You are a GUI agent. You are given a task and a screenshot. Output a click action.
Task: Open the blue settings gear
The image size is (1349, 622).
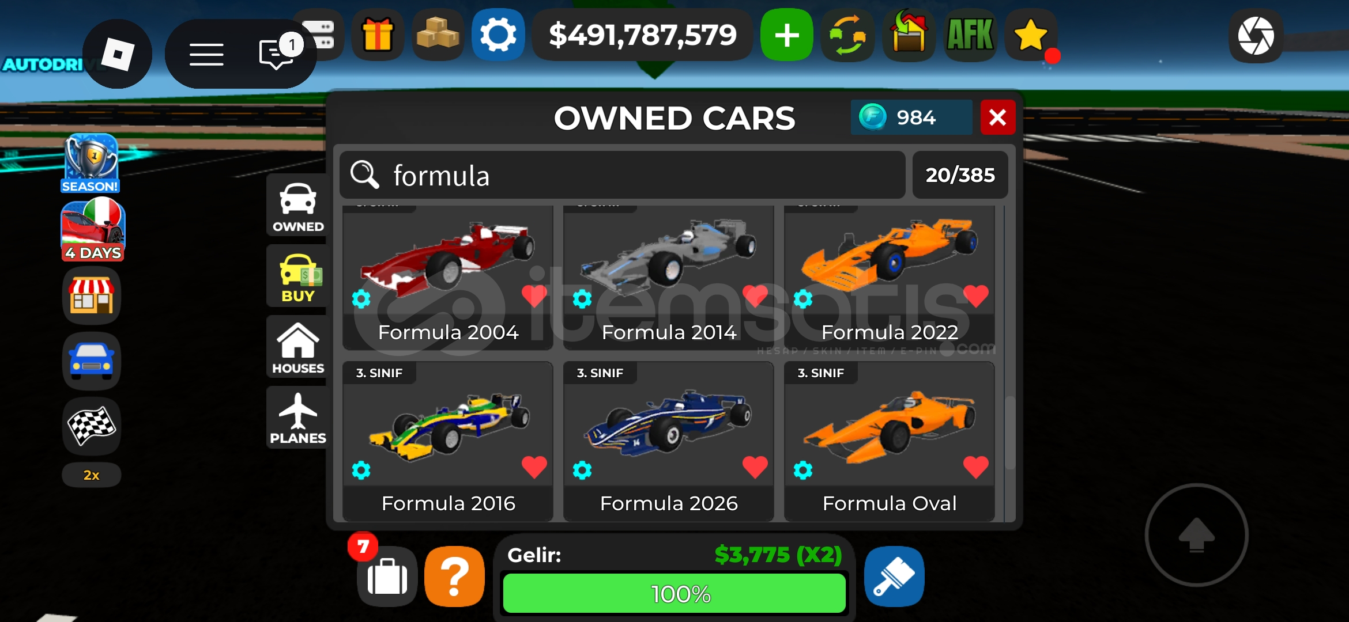click(498, 35)
